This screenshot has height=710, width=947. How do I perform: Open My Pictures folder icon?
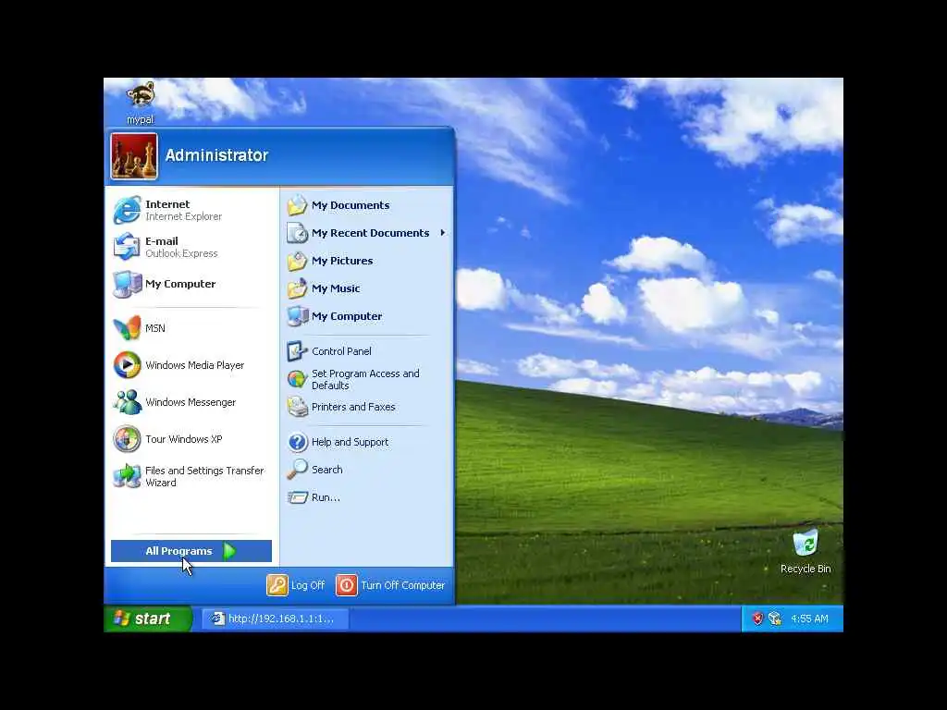pos(297,261)
